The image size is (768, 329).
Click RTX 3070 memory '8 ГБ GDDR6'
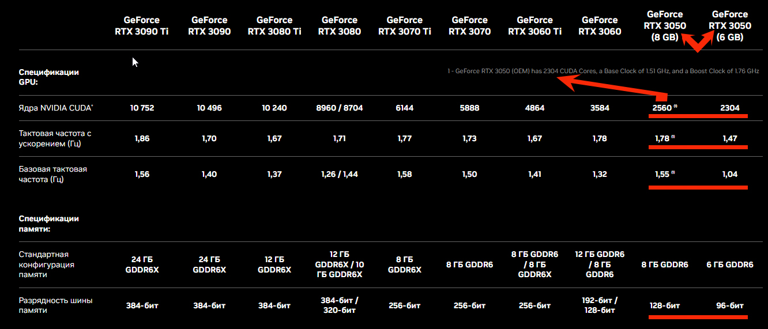point(469,264)
